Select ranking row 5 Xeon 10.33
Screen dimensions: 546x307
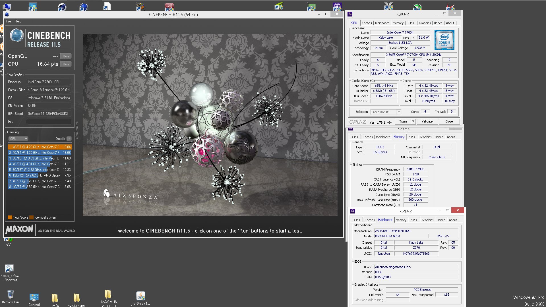[40, 170]
